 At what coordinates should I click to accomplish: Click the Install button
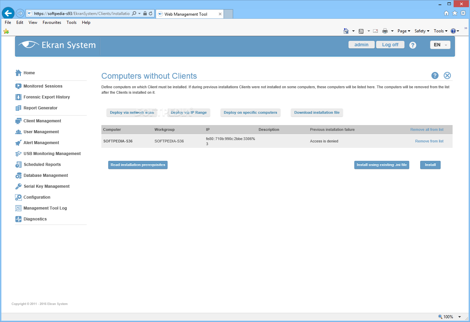point(430,165)
